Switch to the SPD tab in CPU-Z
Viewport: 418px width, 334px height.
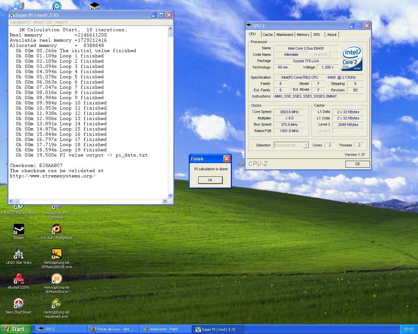point(316,35)
